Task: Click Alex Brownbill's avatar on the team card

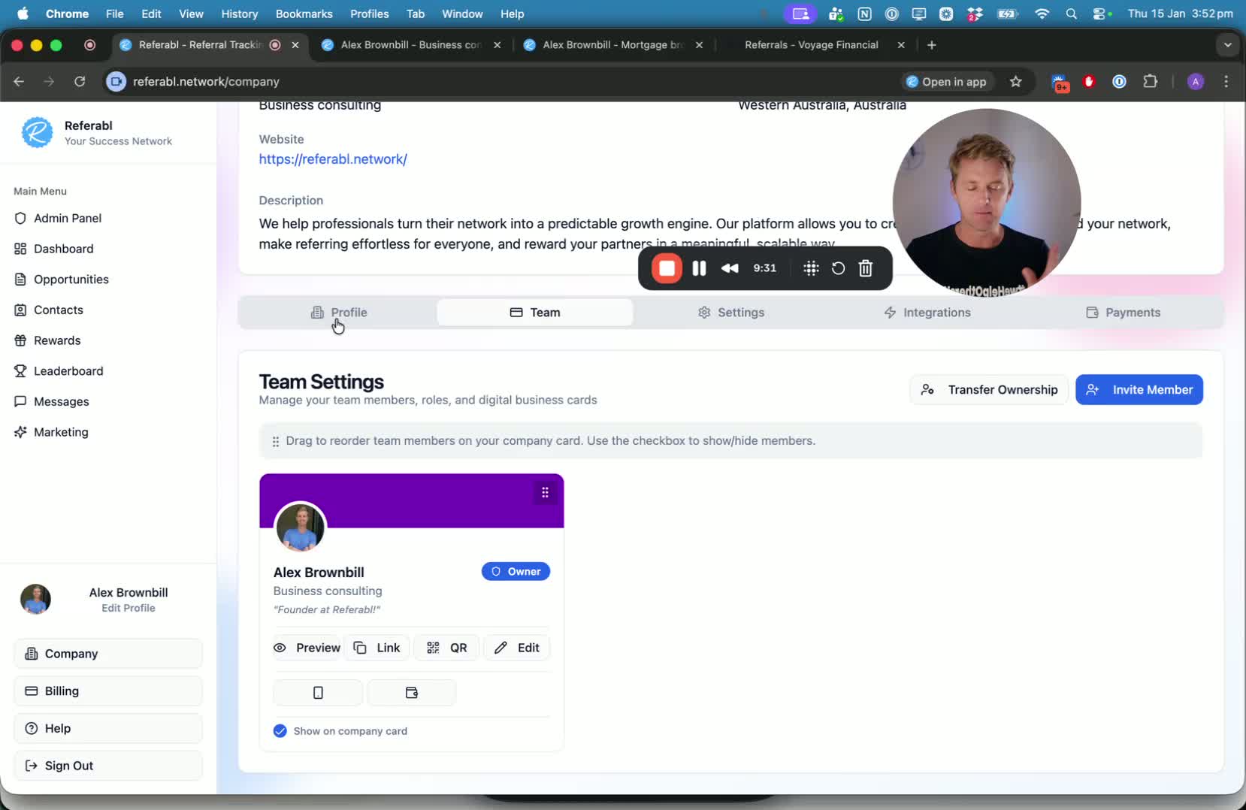Action: (x=301, y=527)
